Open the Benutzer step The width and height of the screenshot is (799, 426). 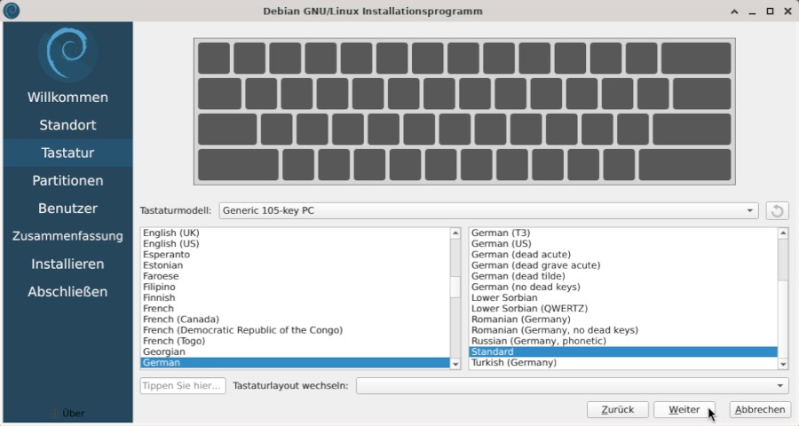[67, 209]
